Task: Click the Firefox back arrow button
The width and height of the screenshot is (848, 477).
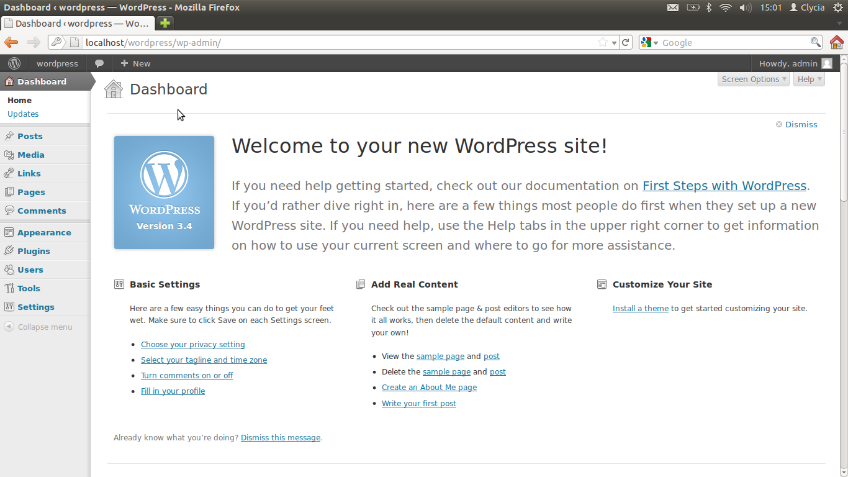Action: (11, 42)
